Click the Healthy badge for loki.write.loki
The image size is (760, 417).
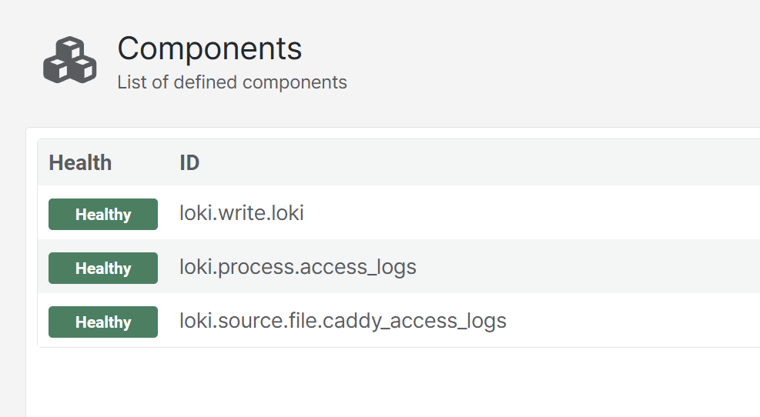tap(102, 214)
